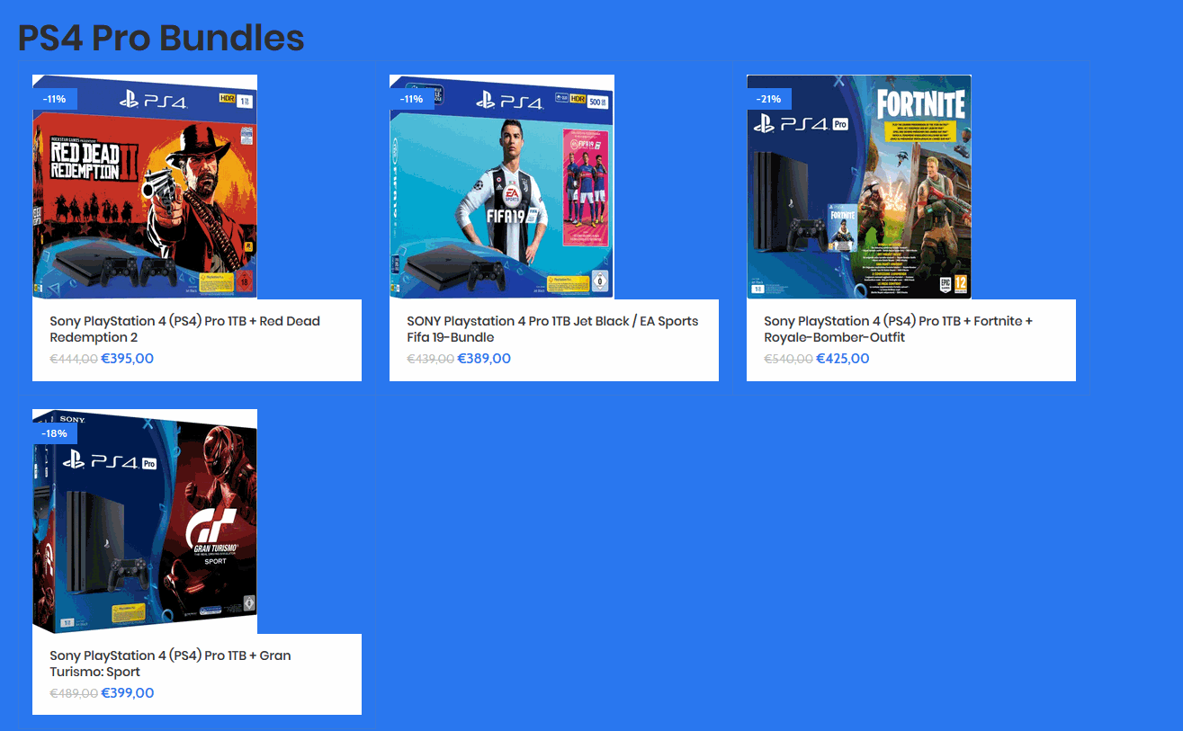1183x731 pixels.
Task: Open the Fortnite Royale-Bomber-Outfit bundle title
Action: click(898, 329)
